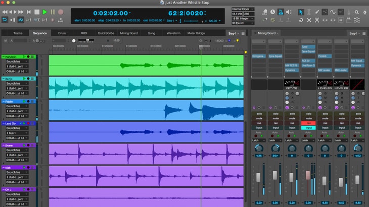Open the Live Room G plug-in insert
This screenshot has height=207, width=369.
(308, 65)
